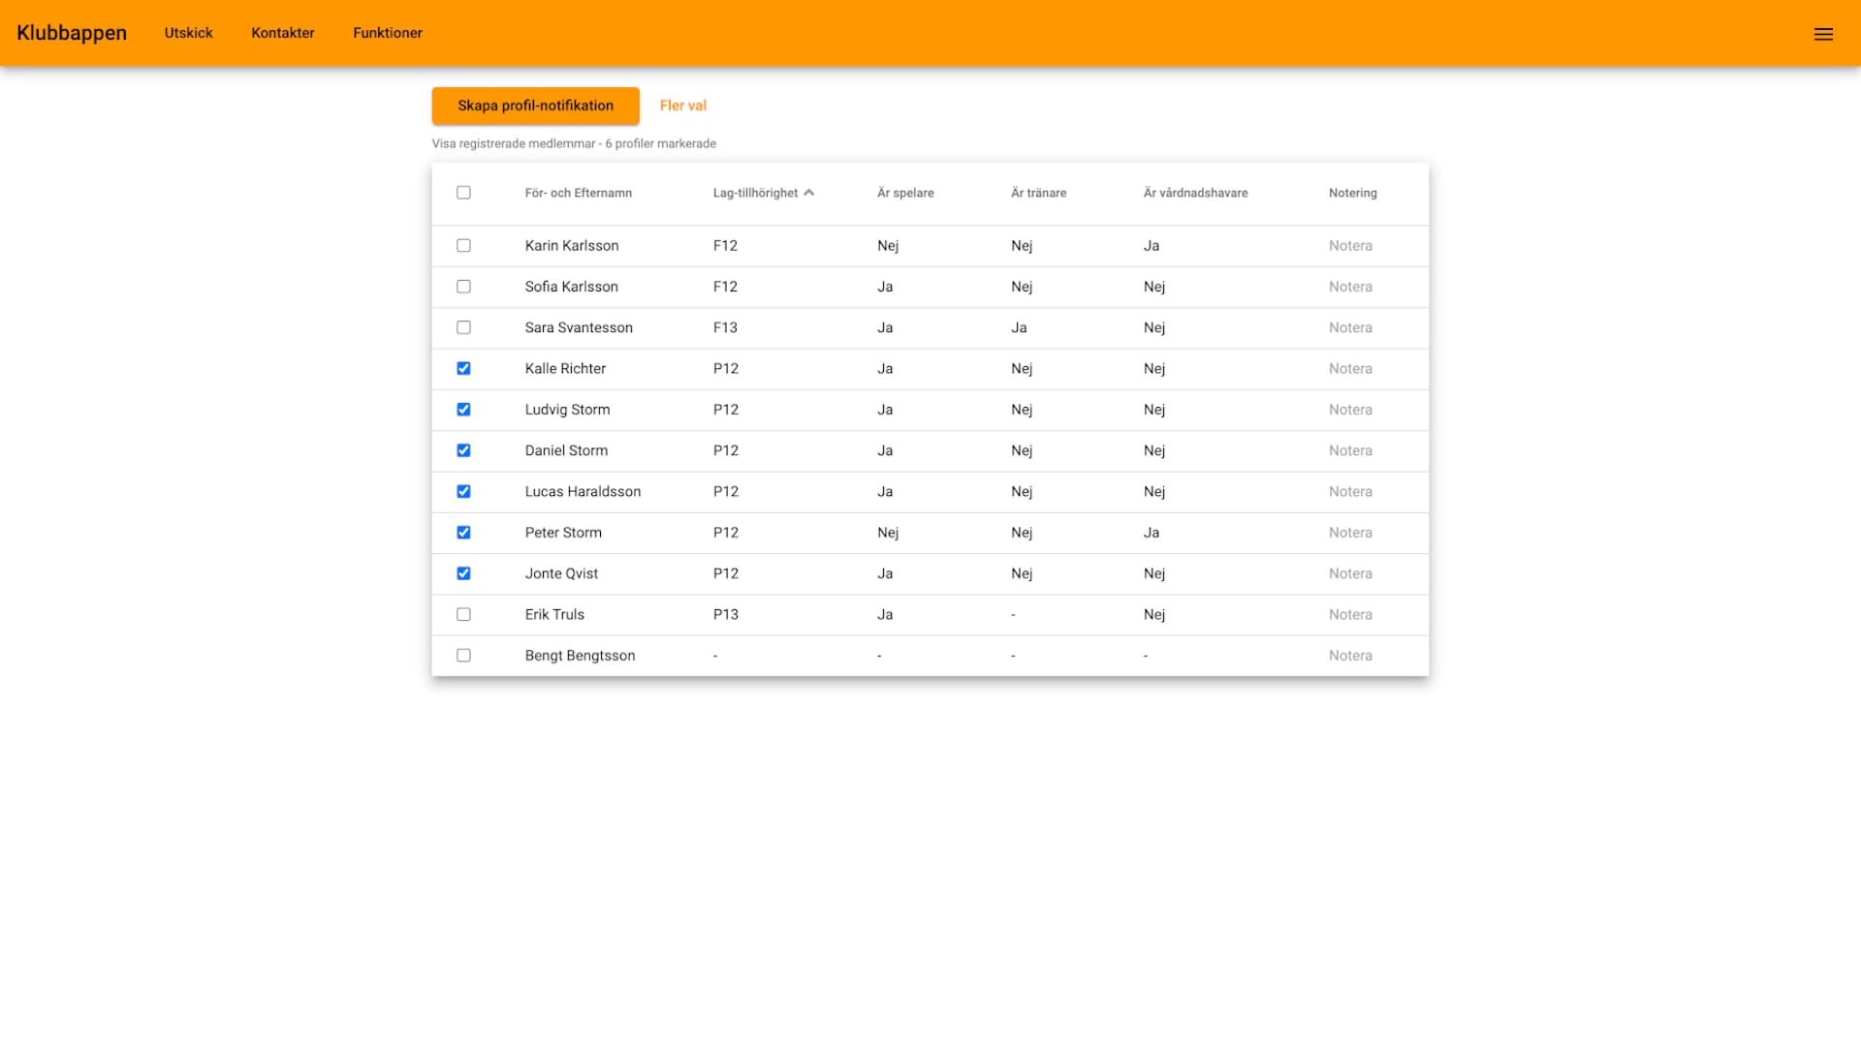Click the '6 profiler markerade' status text

660,143
